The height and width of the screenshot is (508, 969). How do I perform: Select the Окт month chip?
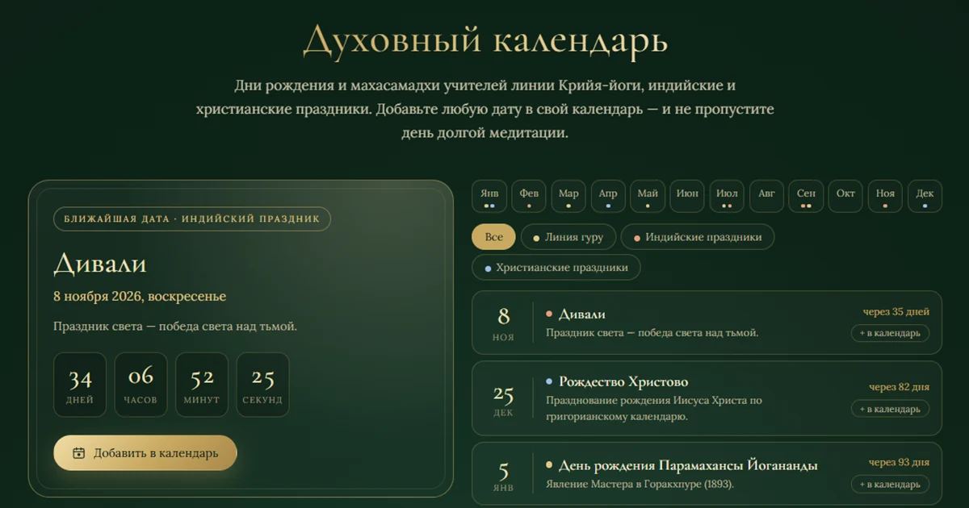pos(845,196)
